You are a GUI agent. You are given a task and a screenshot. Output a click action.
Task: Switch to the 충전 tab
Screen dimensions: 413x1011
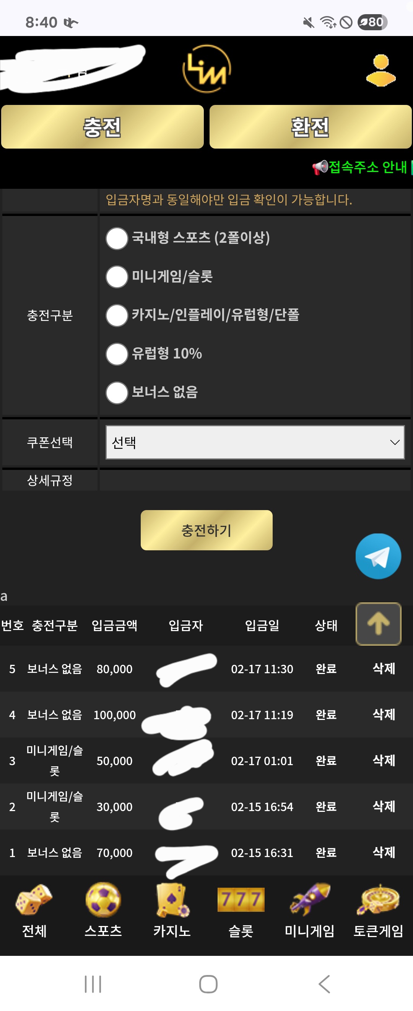point(102,127)
